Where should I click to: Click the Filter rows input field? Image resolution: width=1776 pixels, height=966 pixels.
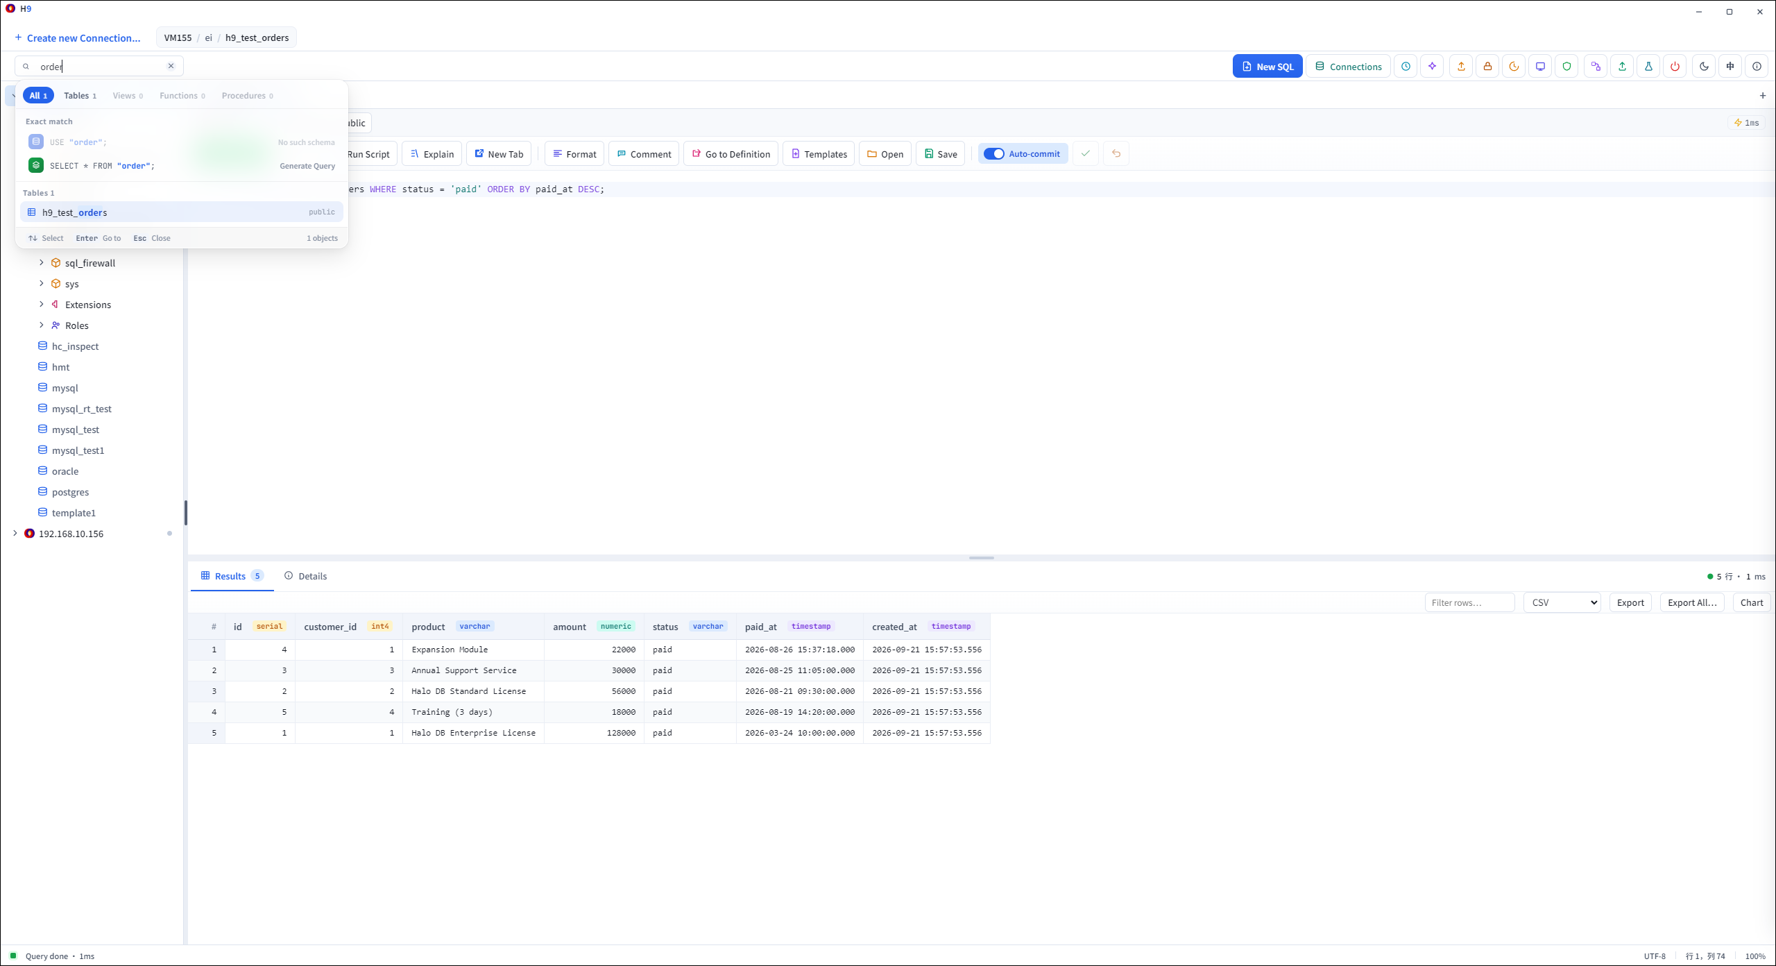tap(1469, 602)
